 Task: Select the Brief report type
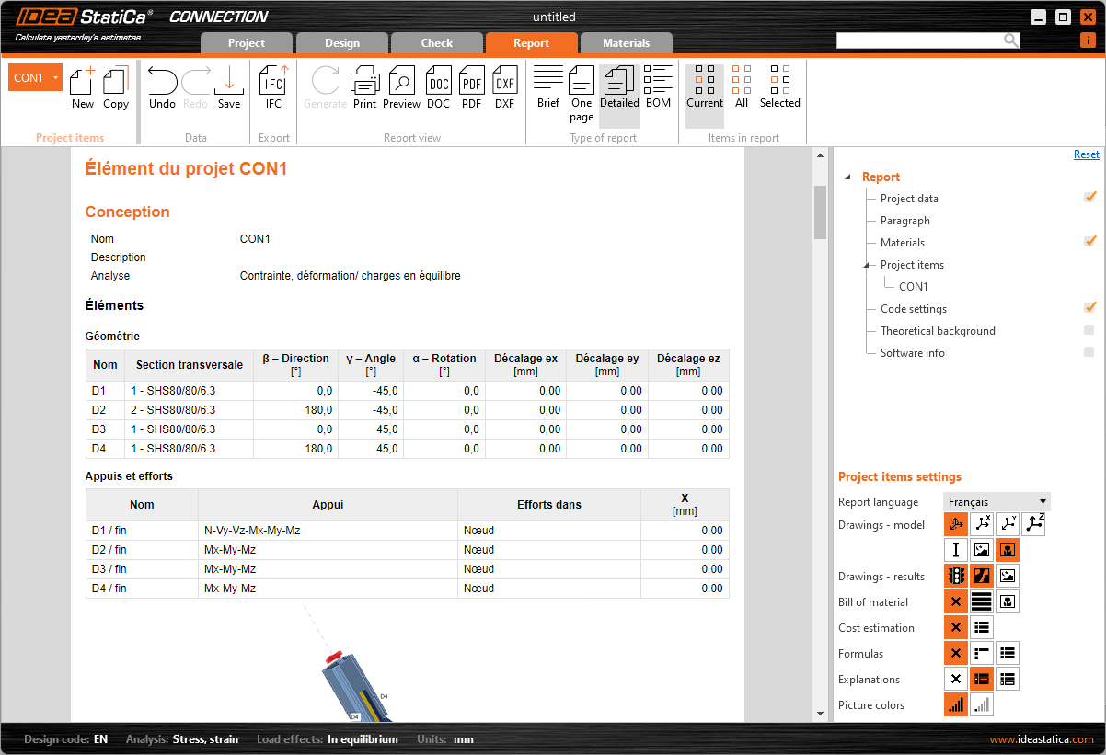click(548, 88)
